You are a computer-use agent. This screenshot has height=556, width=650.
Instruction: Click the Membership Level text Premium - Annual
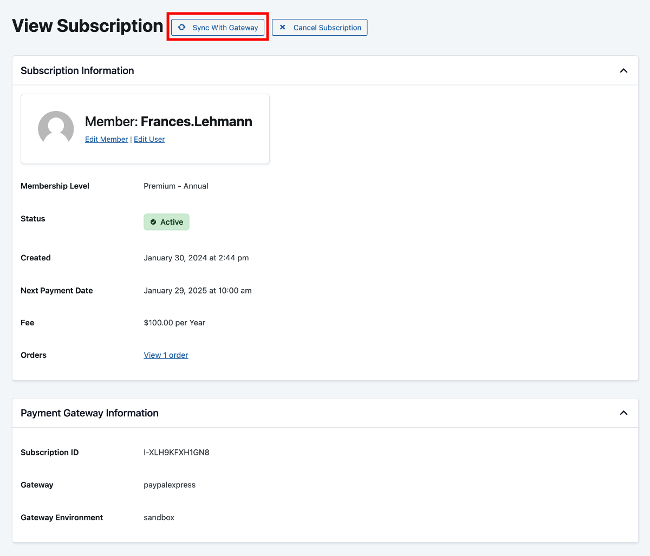pyautogui.click(x=175, y=186)
